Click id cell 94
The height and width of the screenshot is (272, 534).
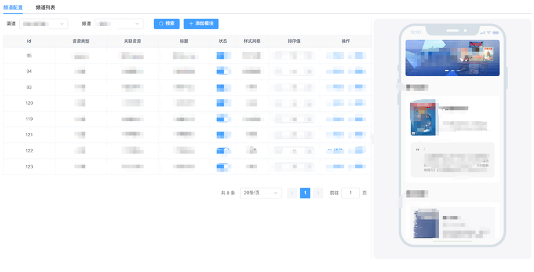point(29,72)
